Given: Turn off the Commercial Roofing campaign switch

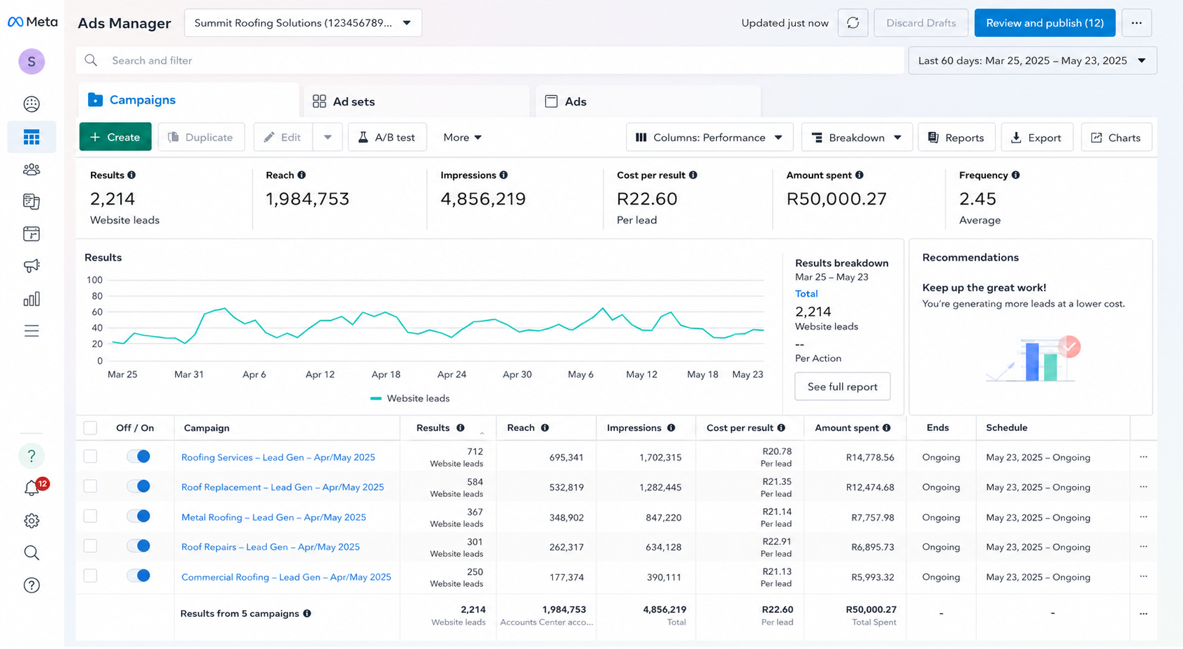Looking at the screenshot, I should pos(138,576).
